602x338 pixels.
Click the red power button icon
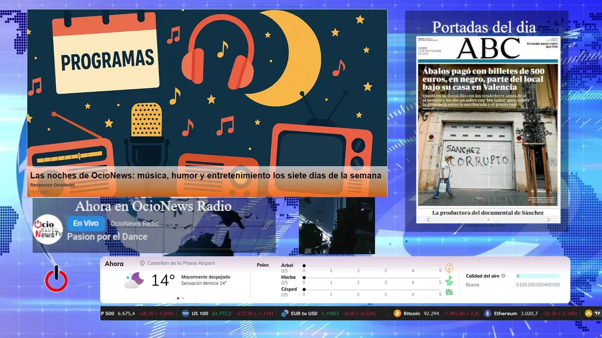(x=56, y=279)
